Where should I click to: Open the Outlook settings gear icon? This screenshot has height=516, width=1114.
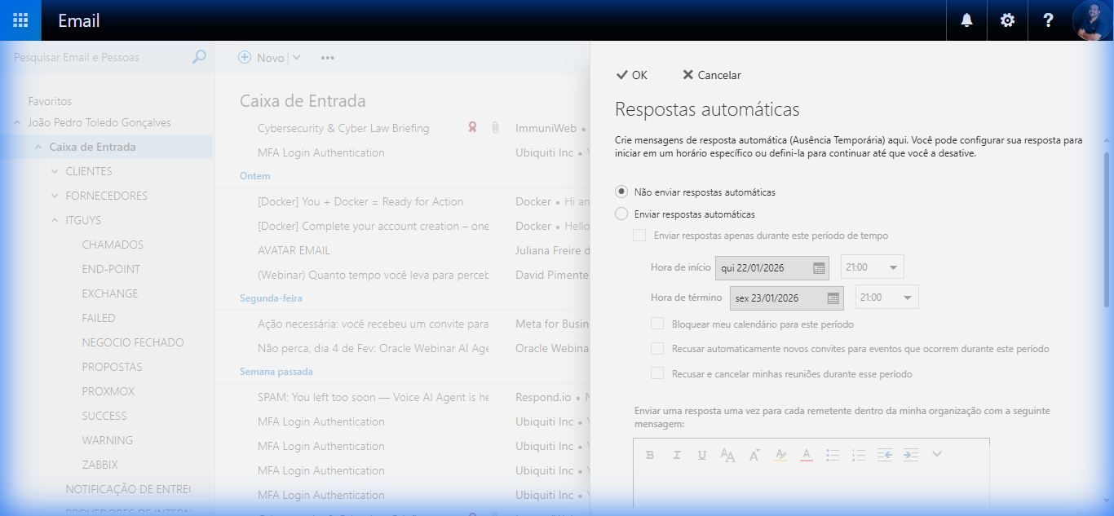point(1007,20)
